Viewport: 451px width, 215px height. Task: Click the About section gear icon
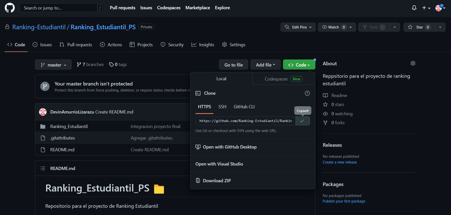413,63
